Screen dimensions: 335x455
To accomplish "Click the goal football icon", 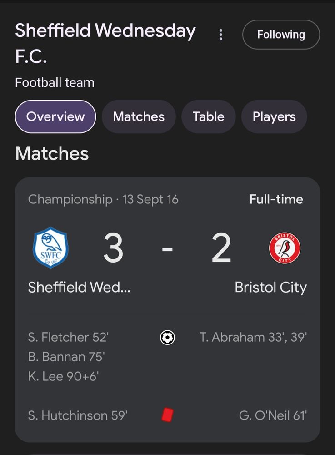I will point(168,337).
